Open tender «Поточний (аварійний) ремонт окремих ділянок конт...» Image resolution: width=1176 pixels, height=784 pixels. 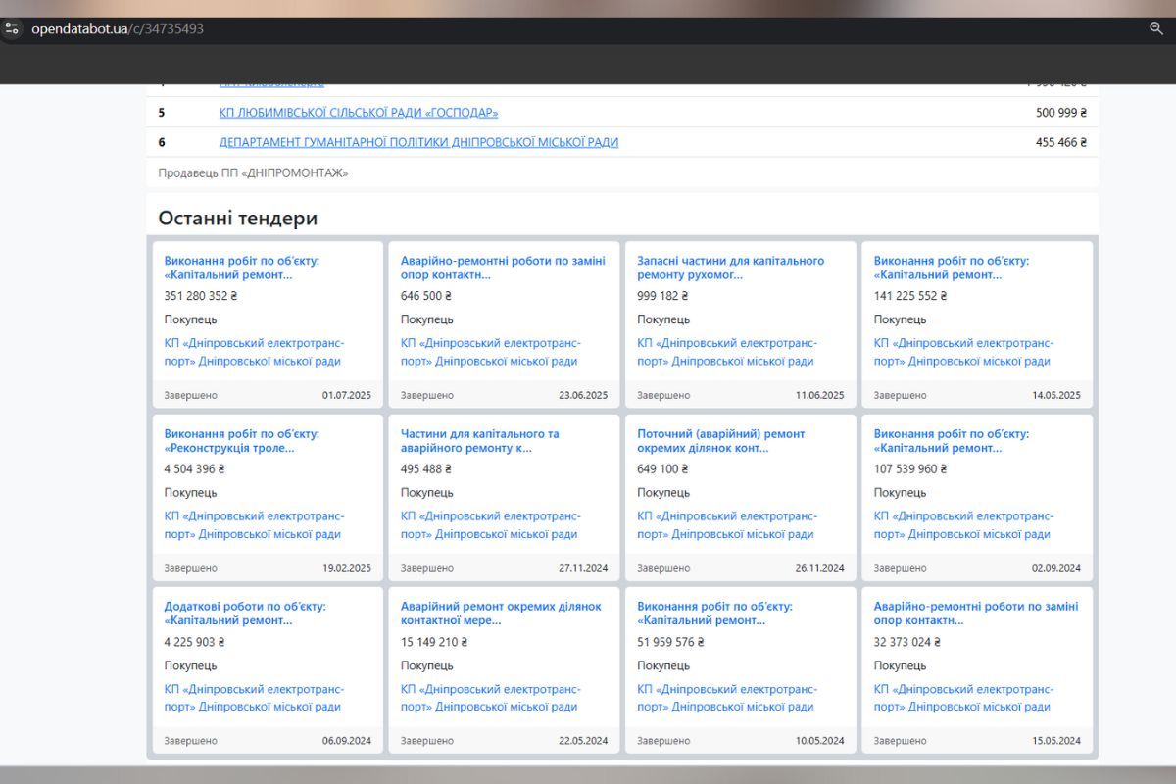[721, 441]
